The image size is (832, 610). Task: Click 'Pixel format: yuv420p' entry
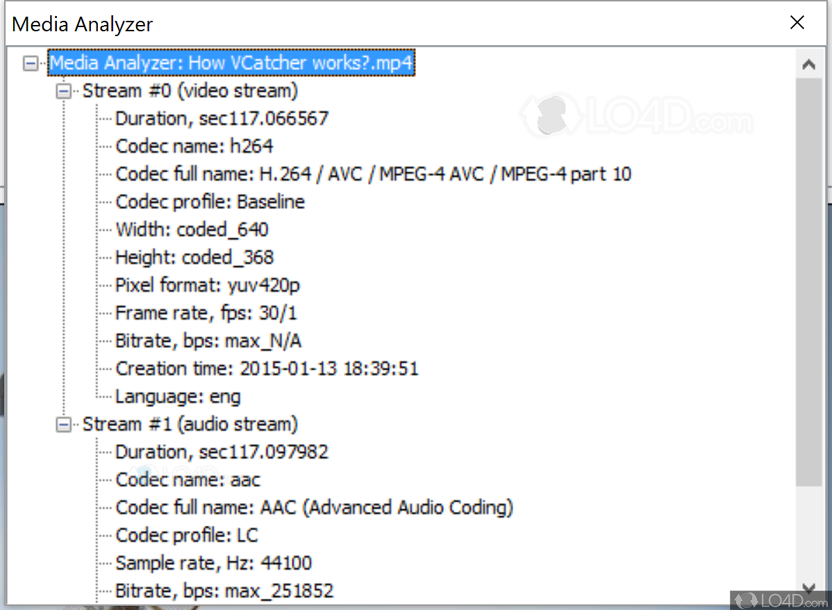[x=208, y=285]
